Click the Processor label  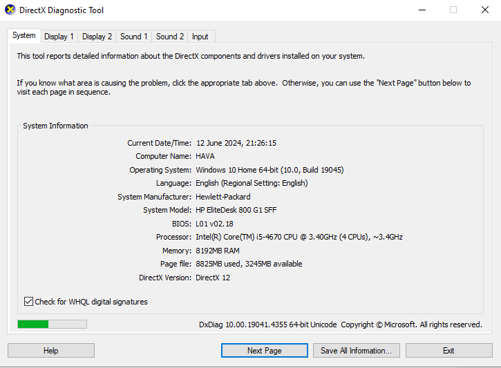click(174, 237)
